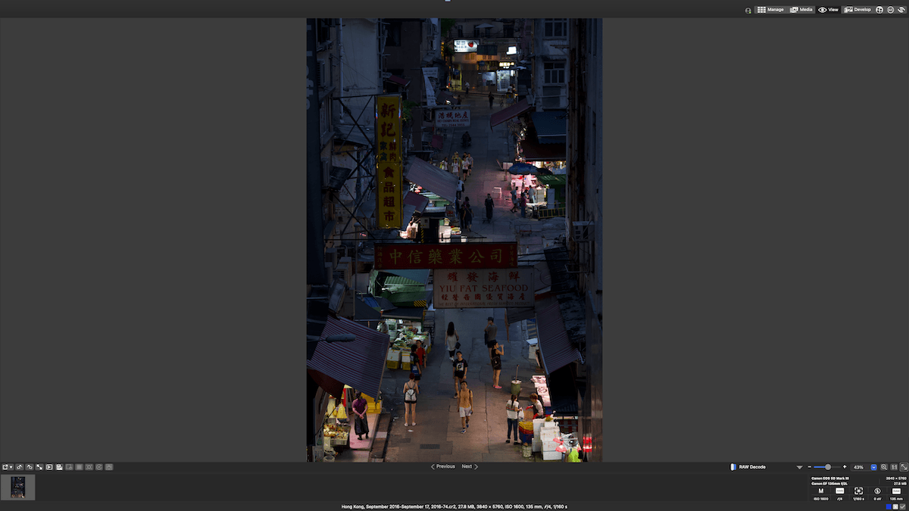Switch to Develop mode
Viewport: 909px width, 511px height.
coord(857,9)
